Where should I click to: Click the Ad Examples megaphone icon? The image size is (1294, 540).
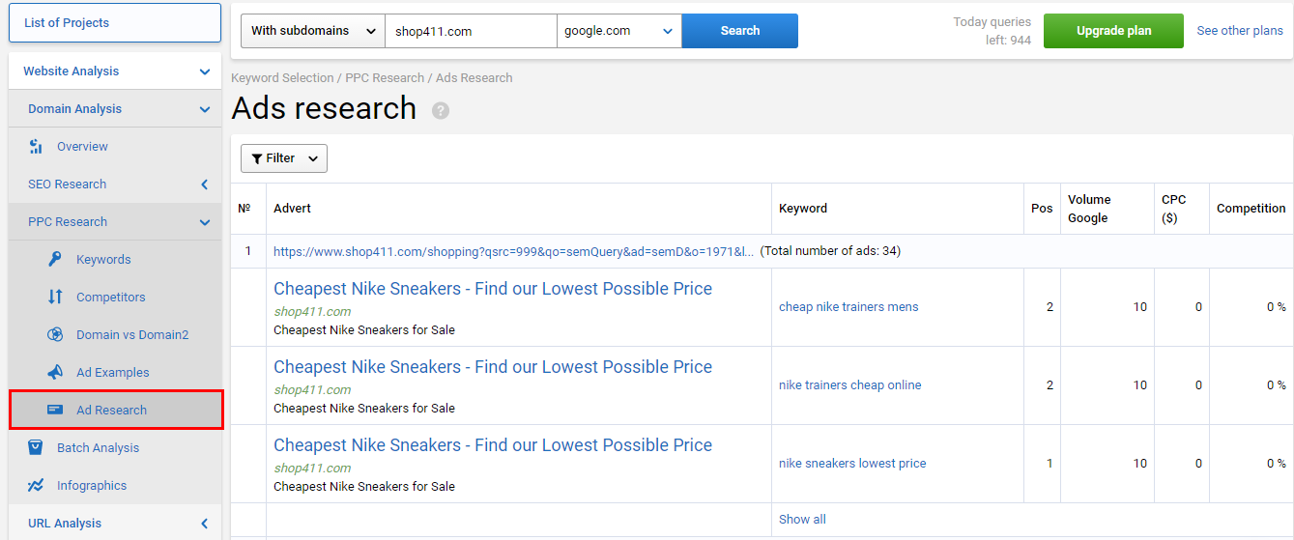click(x=55, y=373)
